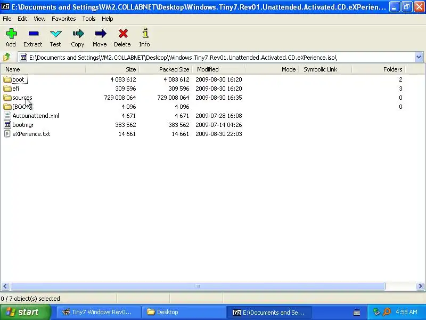Select the eXPerience.txt file name

pyautogui.click(x=31, y=134)
